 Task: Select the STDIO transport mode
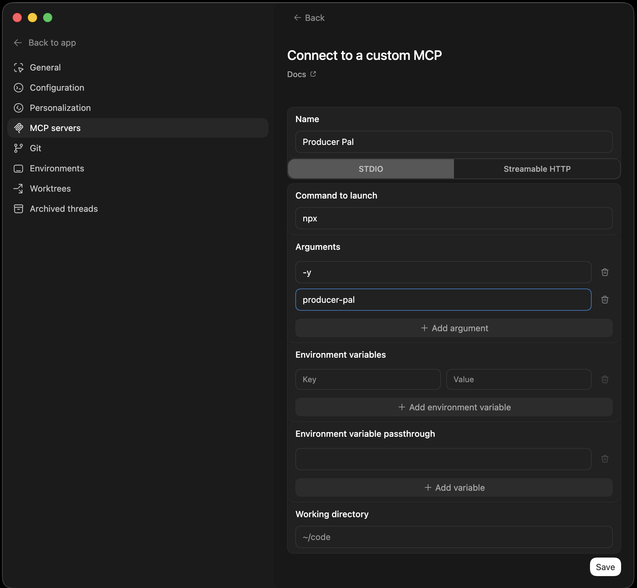click(x=370, y=169)
